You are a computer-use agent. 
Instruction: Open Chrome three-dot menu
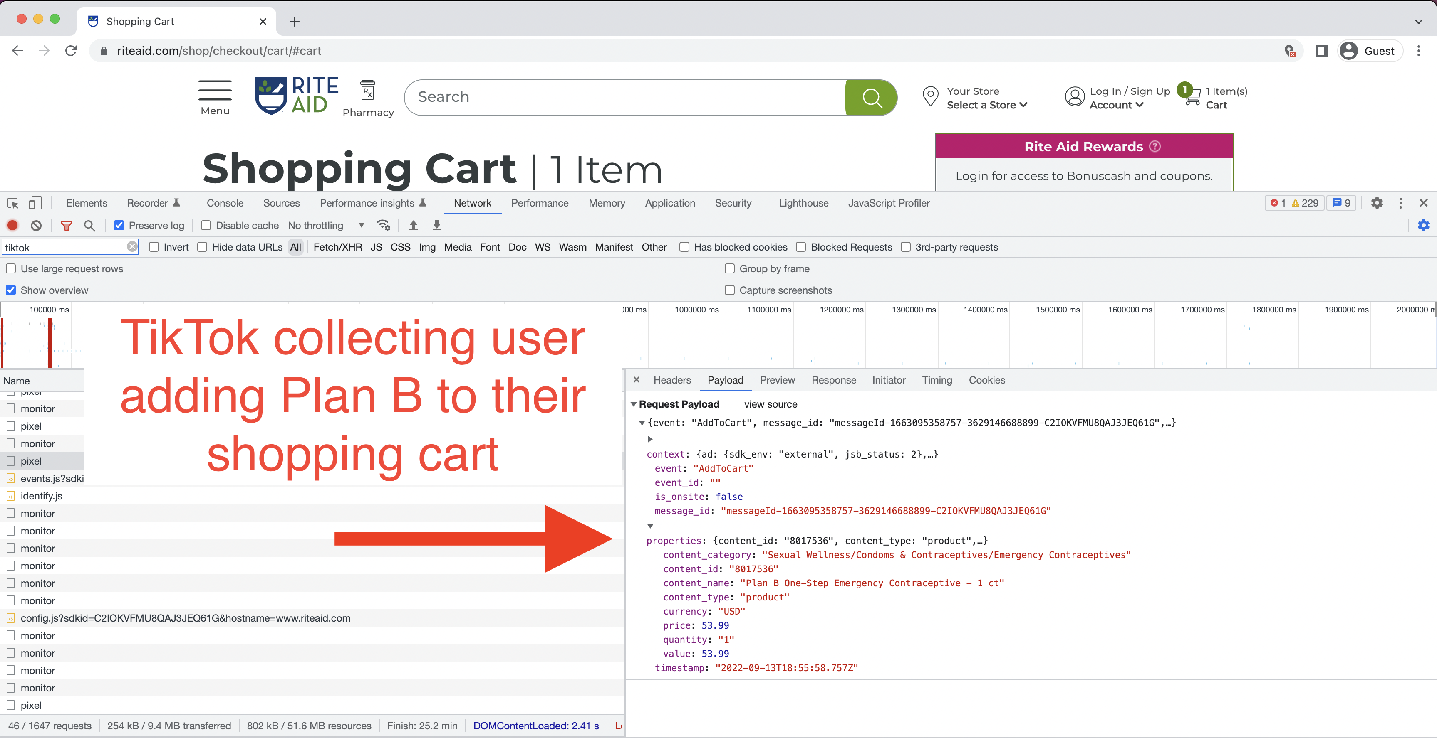1419,51
